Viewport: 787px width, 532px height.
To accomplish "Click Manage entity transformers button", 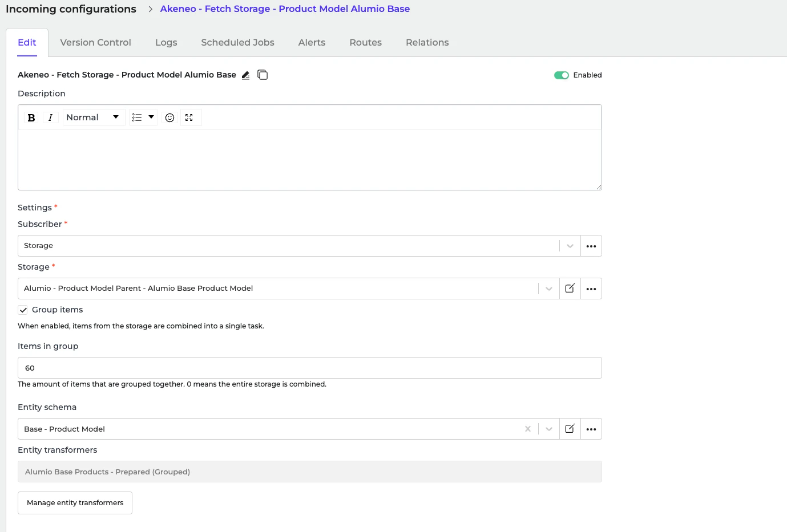I will pos(75,503).
